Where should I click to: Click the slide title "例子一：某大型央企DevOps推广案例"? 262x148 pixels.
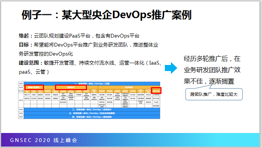(107, 15)
